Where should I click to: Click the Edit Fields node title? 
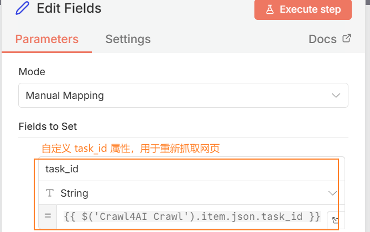(x=69, y=9)
